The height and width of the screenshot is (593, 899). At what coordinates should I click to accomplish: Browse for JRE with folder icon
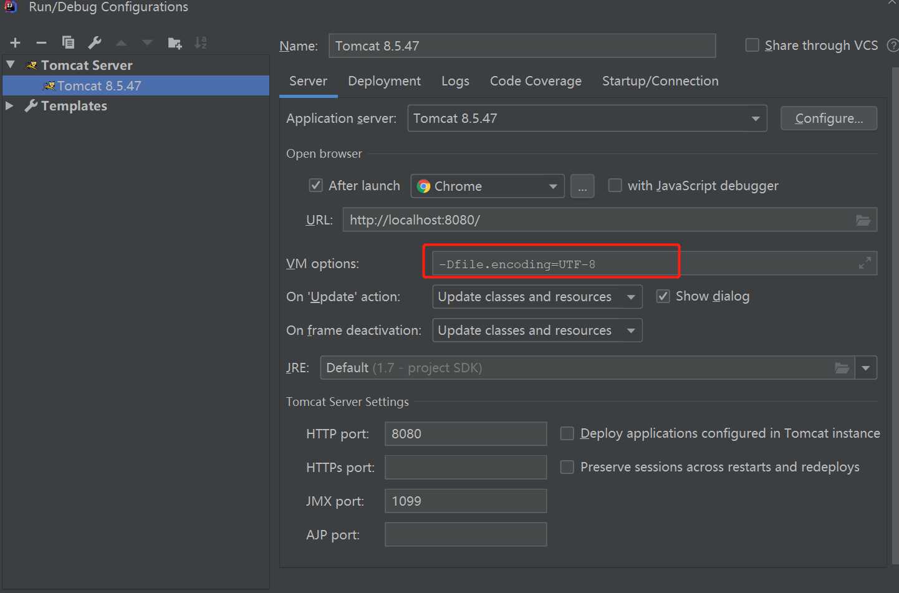pyautogui.click(x=842, y=368)
